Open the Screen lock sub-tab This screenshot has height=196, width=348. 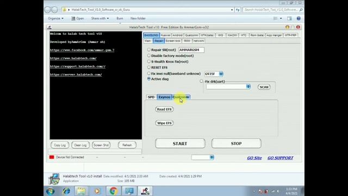(173, 41)
